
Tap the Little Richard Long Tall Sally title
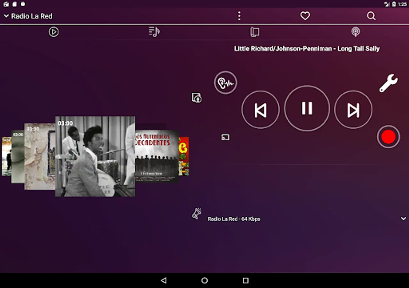click(307, 49)
